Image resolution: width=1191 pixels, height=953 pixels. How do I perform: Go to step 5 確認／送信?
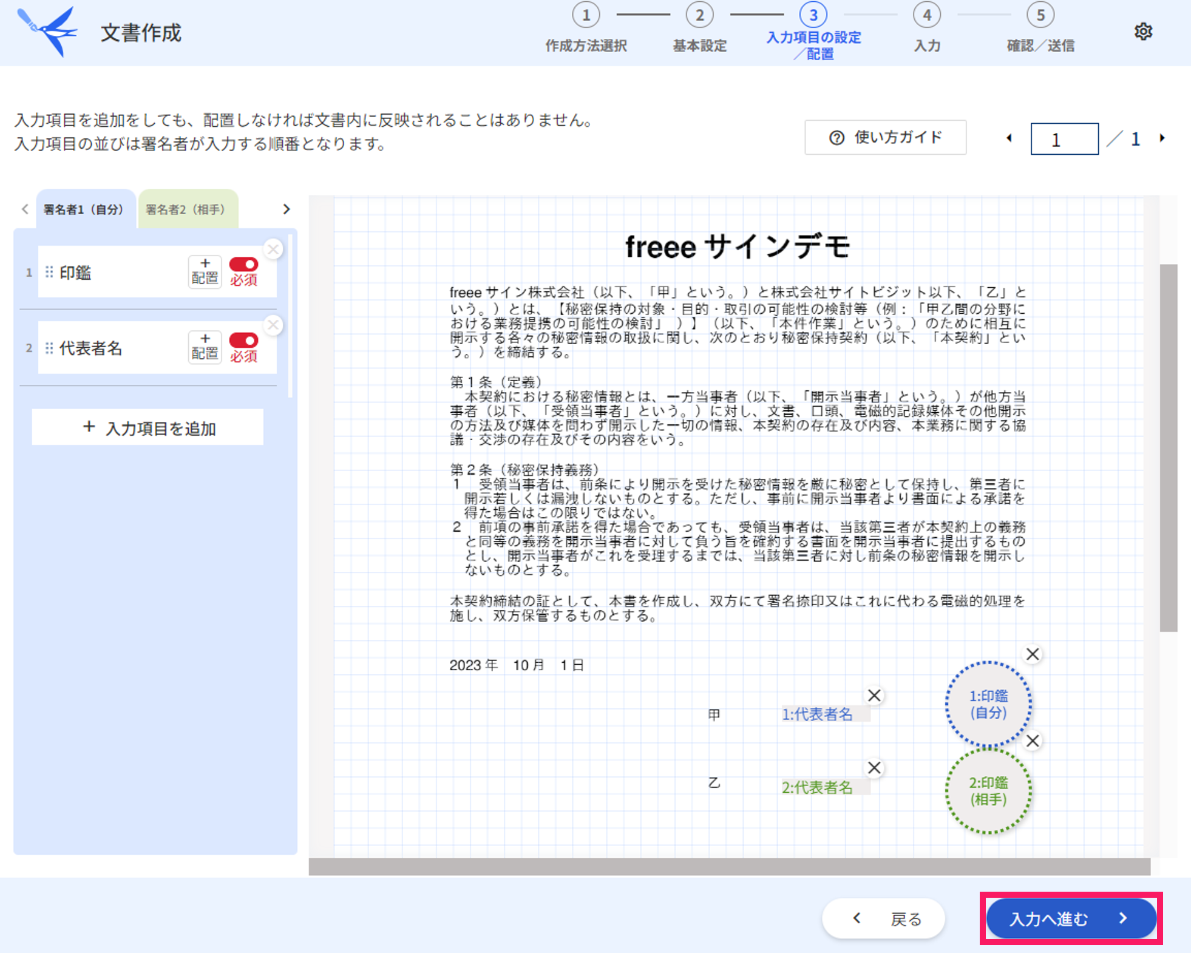(1040, 28)
